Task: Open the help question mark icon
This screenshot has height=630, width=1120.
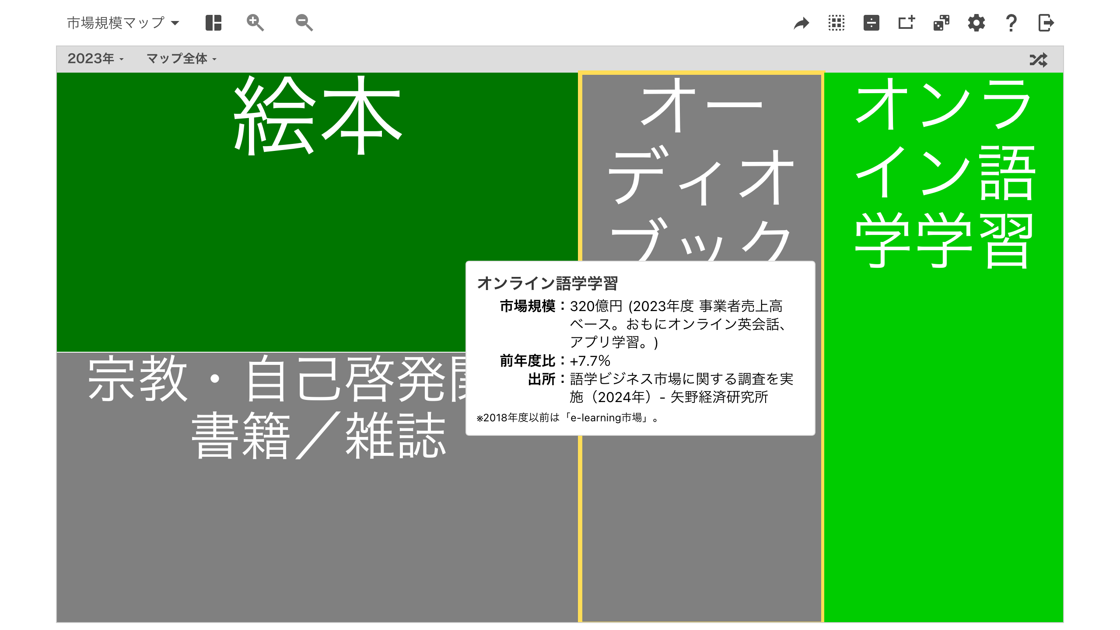Action: [x=1011, y=23]
